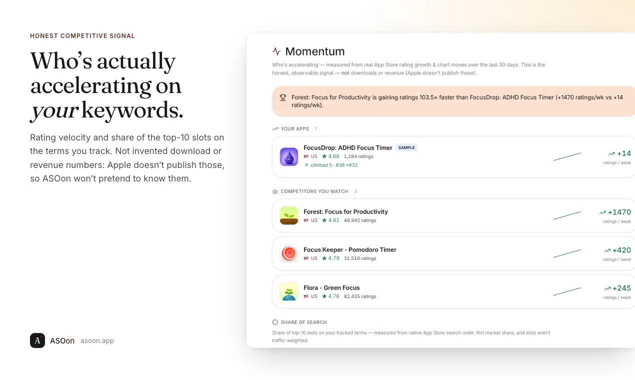The image size is (635, 380).
Task: Click the '48,940 ratings' count
Action: click(x=360, y=220)
